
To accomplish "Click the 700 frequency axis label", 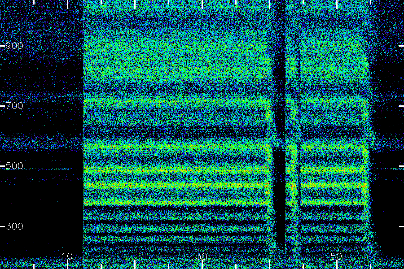I will tap(14, 106).
